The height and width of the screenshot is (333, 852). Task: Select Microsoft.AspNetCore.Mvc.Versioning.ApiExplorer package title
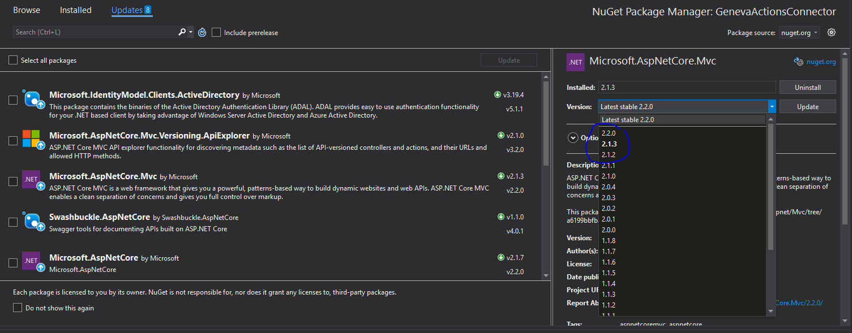(x=149, y=136)
